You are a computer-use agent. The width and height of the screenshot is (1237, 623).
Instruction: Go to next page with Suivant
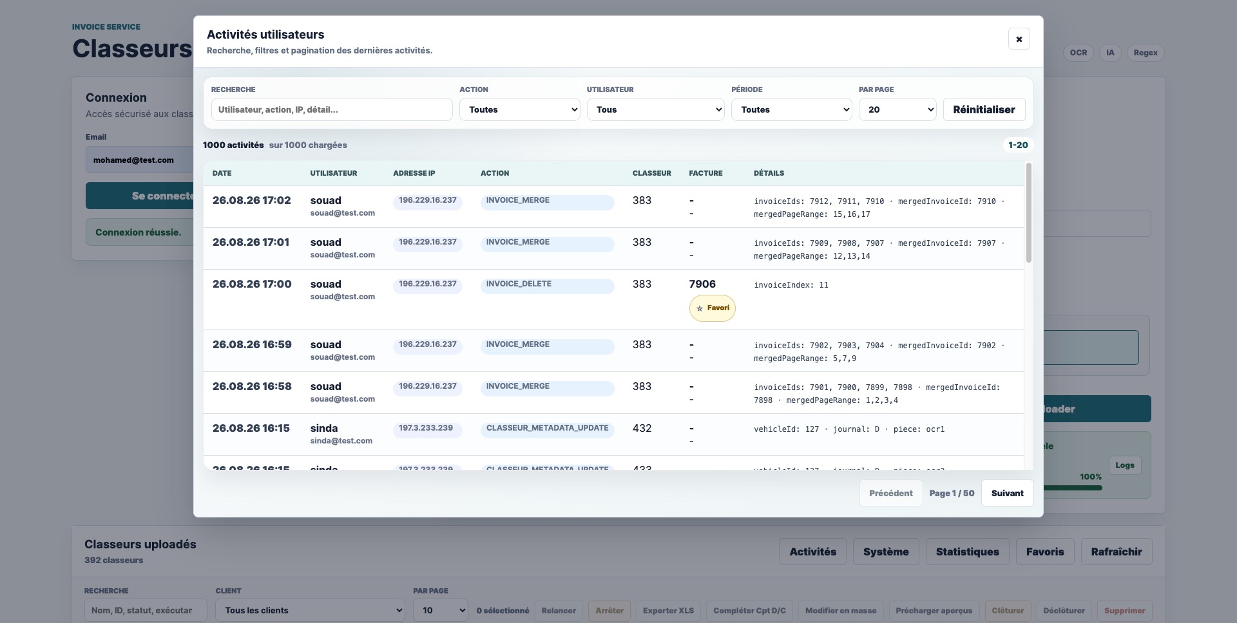coord(1007,493)
